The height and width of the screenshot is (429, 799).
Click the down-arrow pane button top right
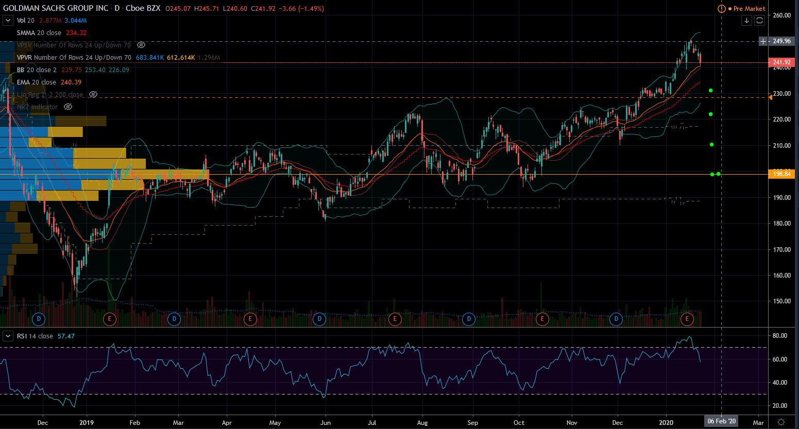coord(746,21)
